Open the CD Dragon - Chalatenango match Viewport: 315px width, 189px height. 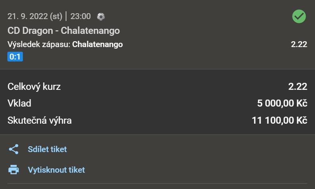64,30
